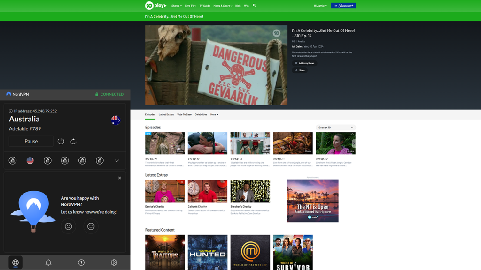The image size is (481, 270).
Task: Switch to the Vote To Save tab
Action: 184,114
